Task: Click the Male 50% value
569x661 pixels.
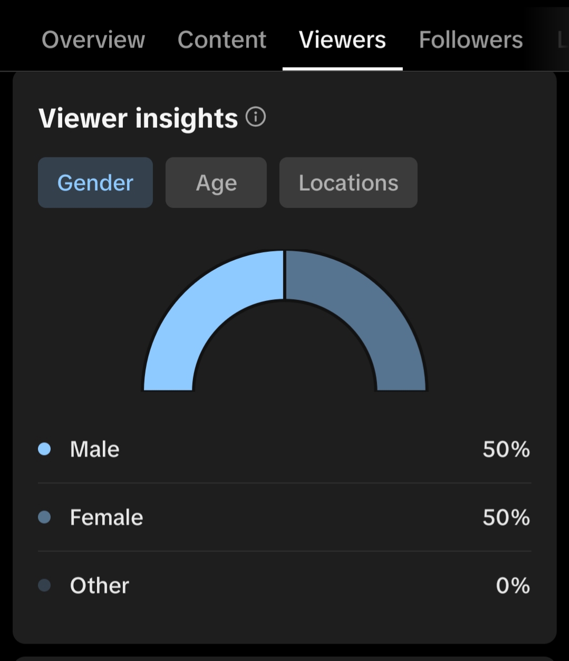Action: click(x=506, y=449)
